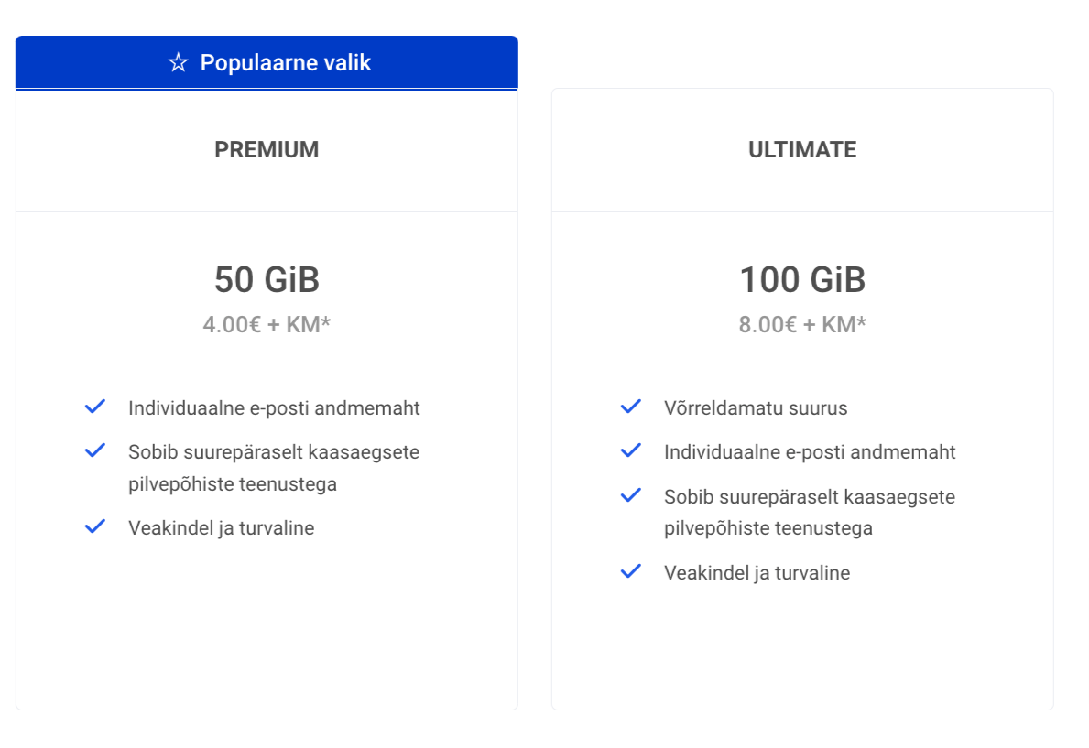Click the 50 GiB storage size text
The width and height of the screenshot is (1089, 748).
click(x=267, y=280)
